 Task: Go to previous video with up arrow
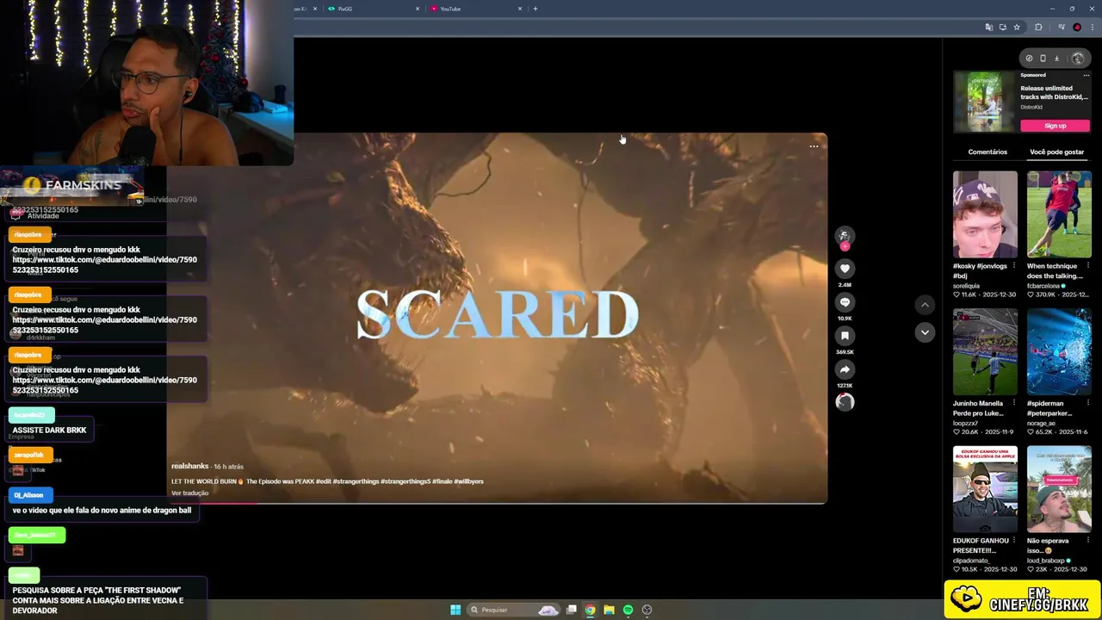[x=925, y=305]
